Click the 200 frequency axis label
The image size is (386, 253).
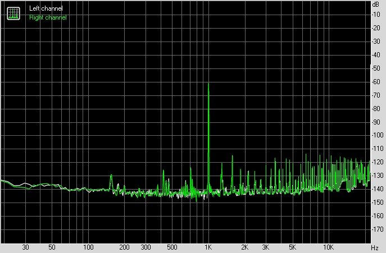pos(124,247)
